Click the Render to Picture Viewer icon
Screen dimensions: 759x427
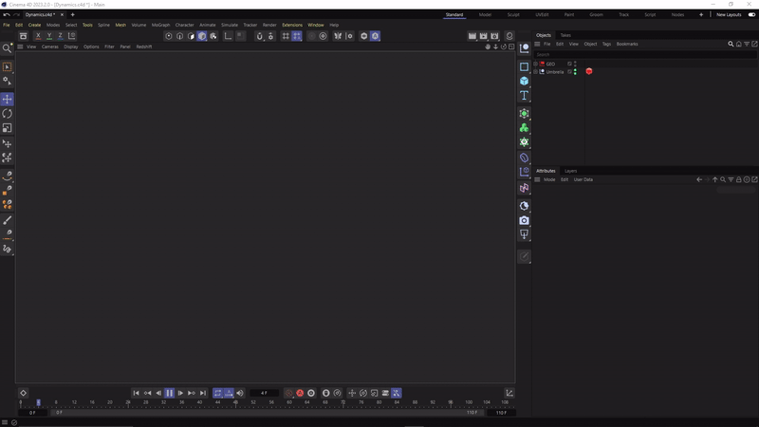coord(483,36)
